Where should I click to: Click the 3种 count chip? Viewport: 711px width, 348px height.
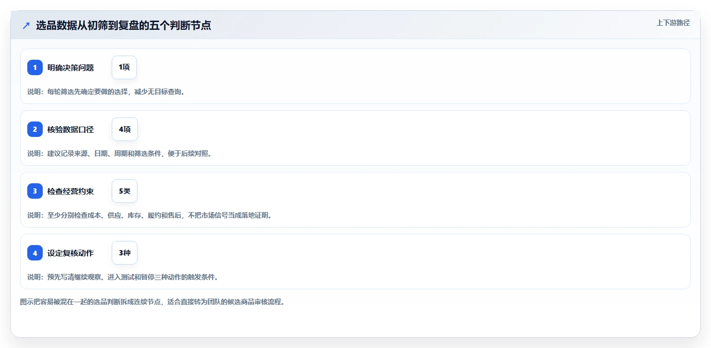(125, 253)
